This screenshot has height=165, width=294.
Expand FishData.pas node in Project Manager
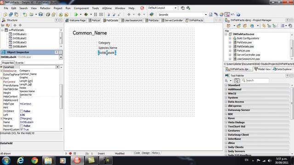(x=230, y=43)
